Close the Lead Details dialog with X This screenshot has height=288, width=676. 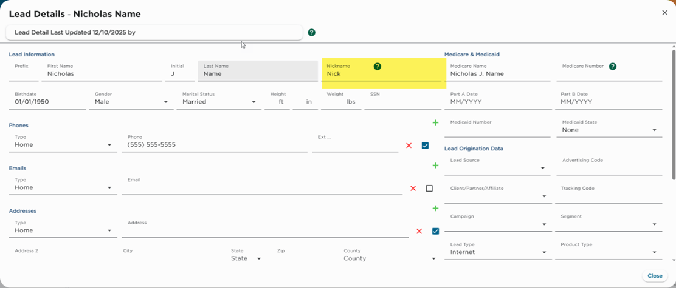pos(664,13)
